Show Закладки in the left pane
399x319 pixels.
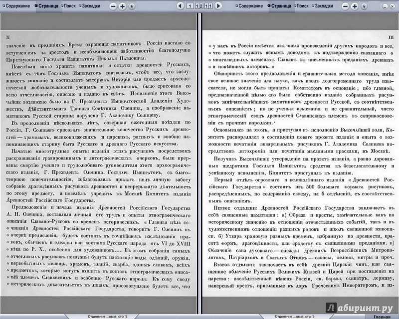[x=90, y=6]
